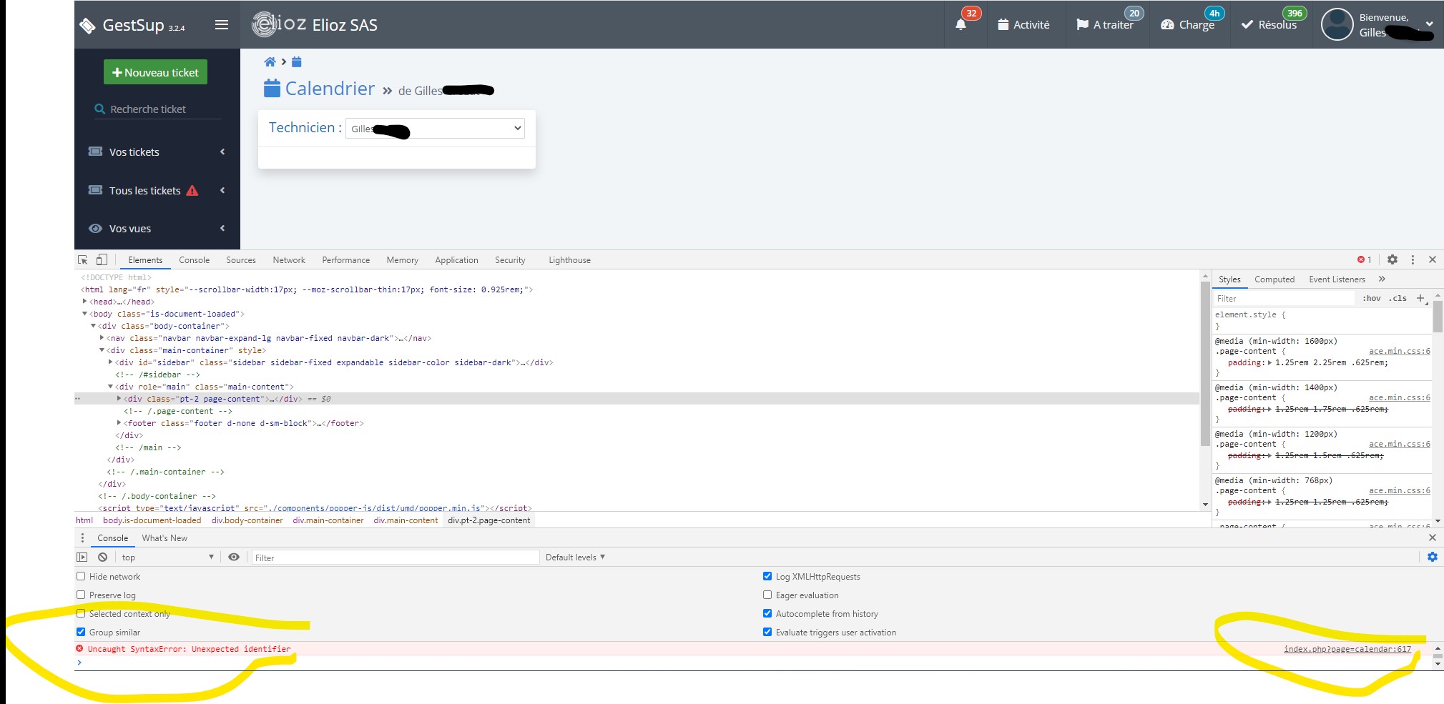Open the Activité calendar link

(x=1023, y=24)
